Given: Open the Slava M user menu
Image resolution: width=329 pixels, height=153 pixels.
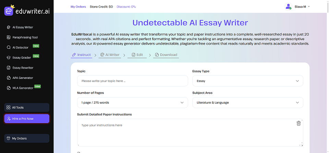Looking at the screenshot, I should 297,7.
